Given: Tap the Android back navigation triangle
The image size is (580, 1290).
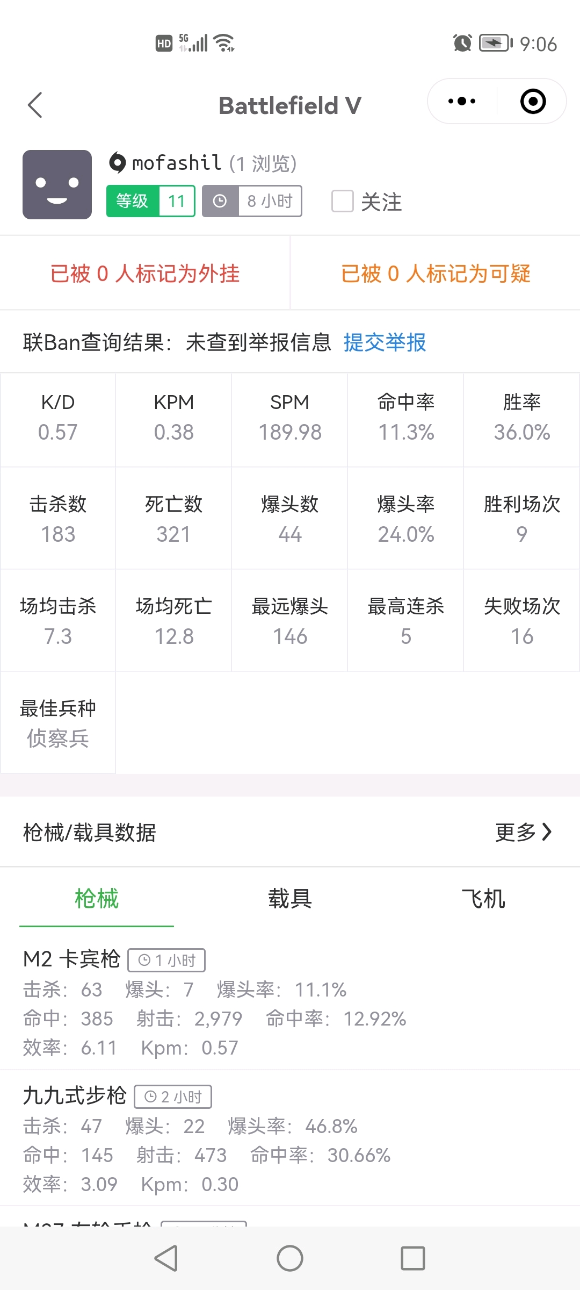Looking at the screenshot, I should 166,1258.
